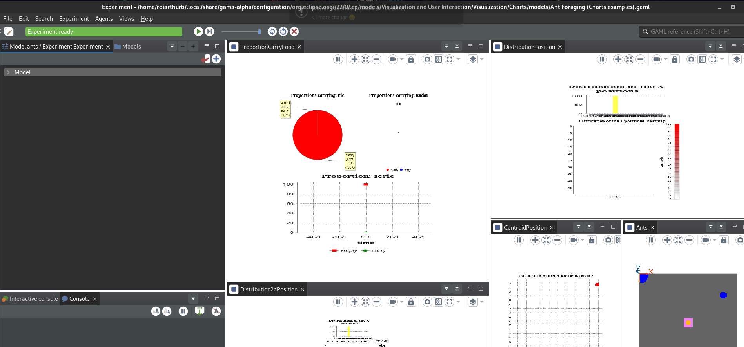The height and width of the screenshot is (347, 744).
Task: Open the Search menu
Action: click(44, 18)
